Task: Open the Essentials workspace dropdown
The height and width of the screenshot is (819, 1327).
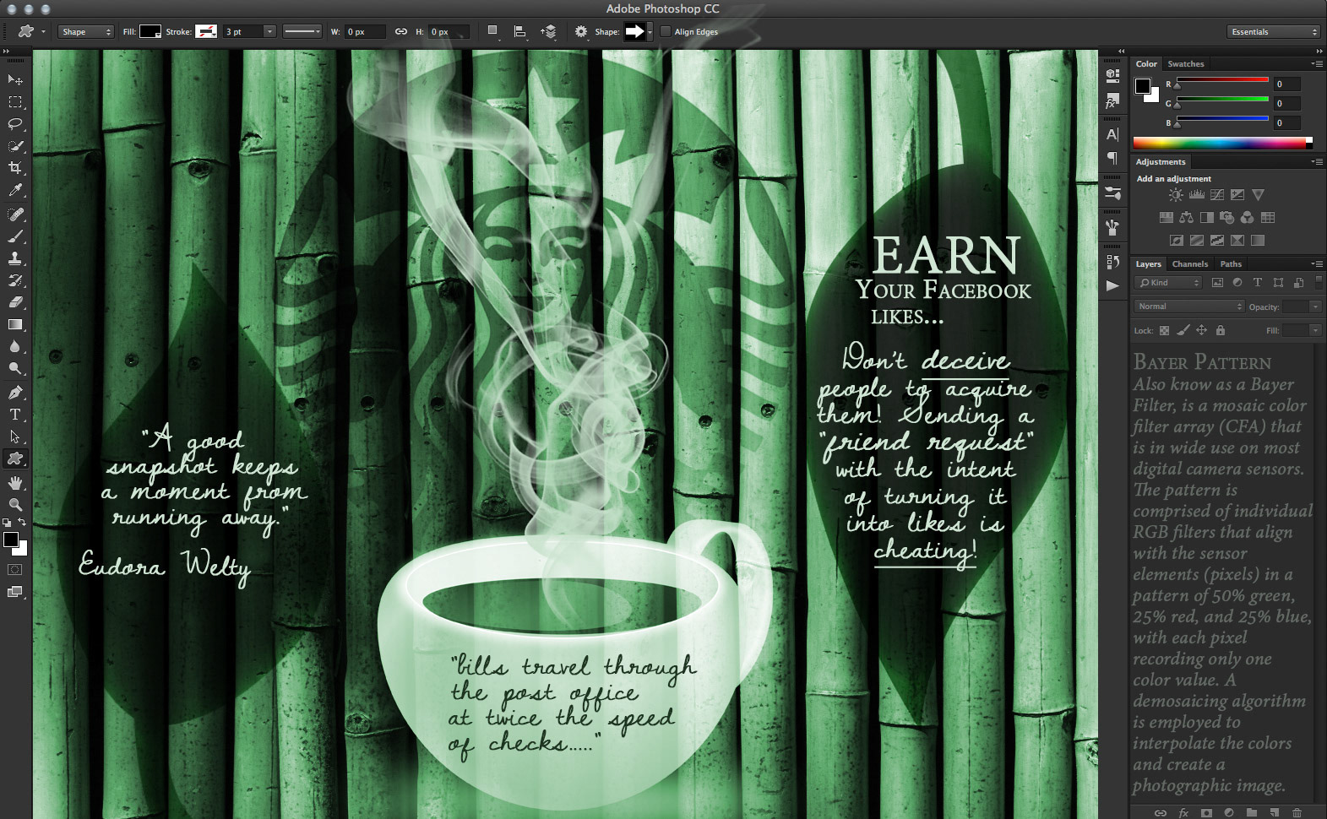Action: pyautogui.click(x=1273, y=32)
